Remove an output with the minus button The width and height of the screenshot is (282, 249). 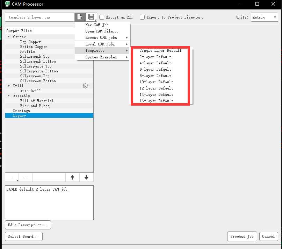point(26,177)
